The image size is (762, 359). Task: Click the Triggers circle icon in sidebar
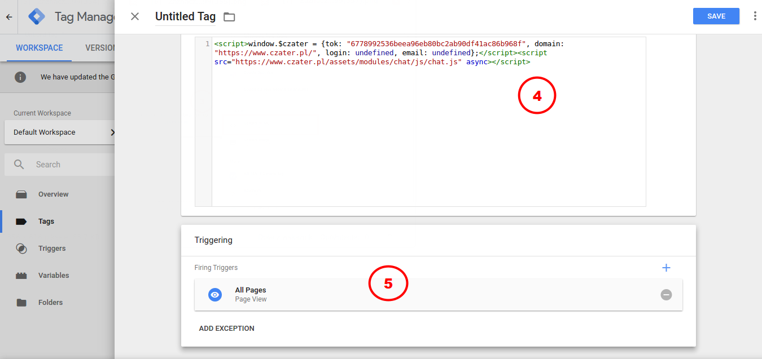point(21,249)
